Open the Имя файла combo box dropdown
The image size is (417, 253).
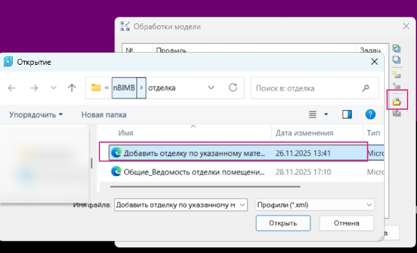[x=241, y=205]
